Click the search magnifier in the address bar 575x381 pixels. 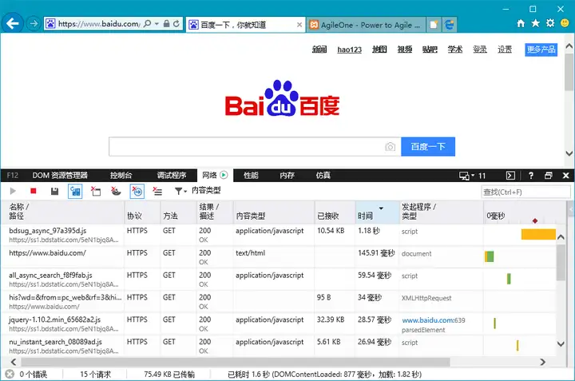click(x=147, y=24)
